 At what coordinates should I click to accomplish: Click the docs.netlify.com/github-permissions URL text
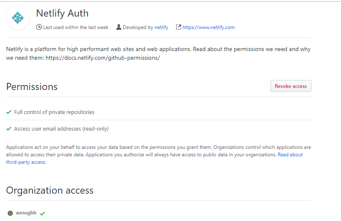[x=103, y=58]
